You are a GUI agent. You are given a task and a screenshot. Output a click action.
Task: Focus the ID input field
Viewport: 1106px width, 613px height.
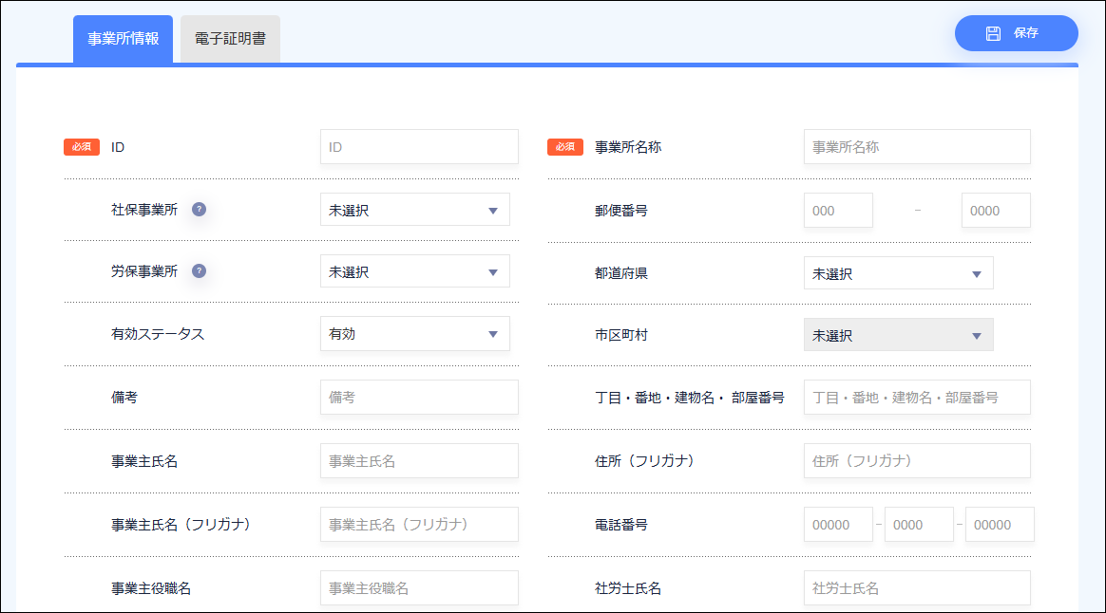[x=419, y=147]
